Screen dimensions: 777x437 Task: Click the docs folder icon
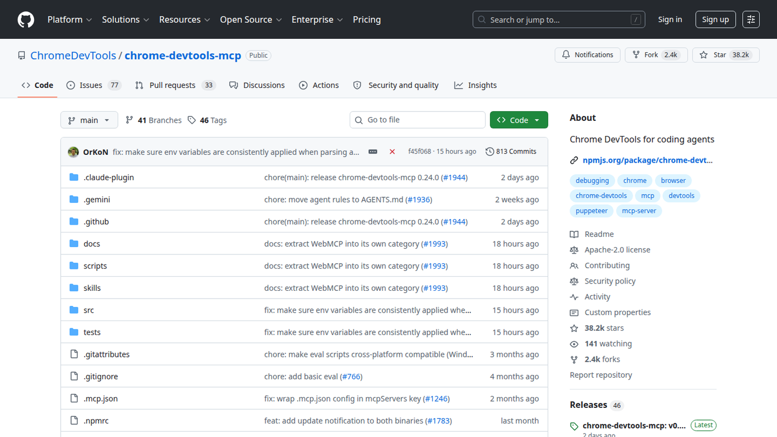pos(74,244)
